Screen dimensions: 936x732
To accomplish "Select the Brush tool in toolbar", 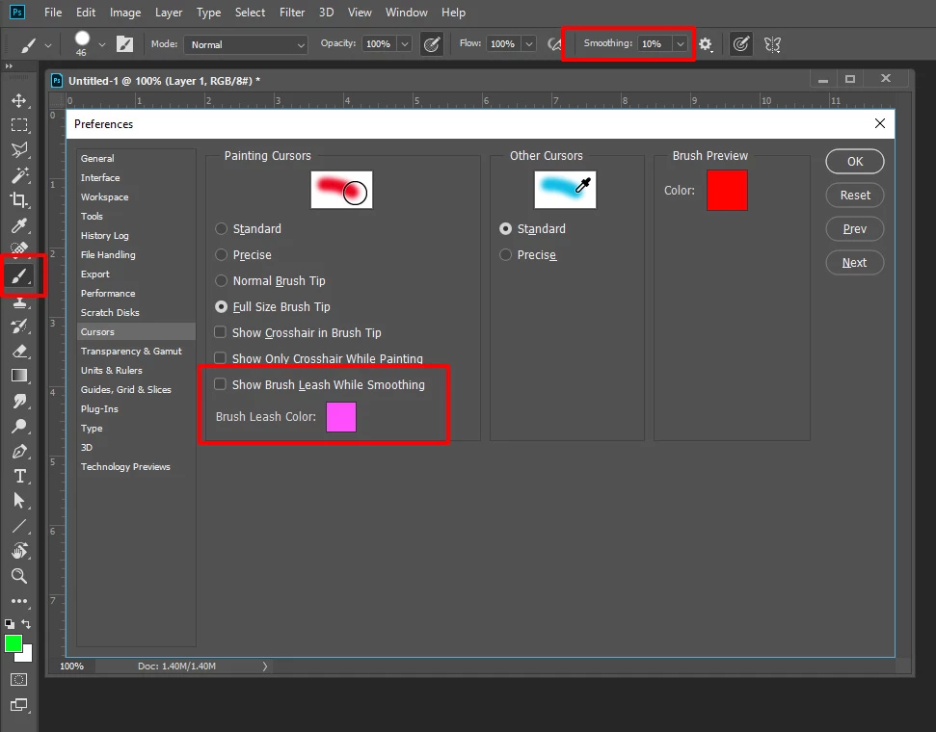I will 19,276.
